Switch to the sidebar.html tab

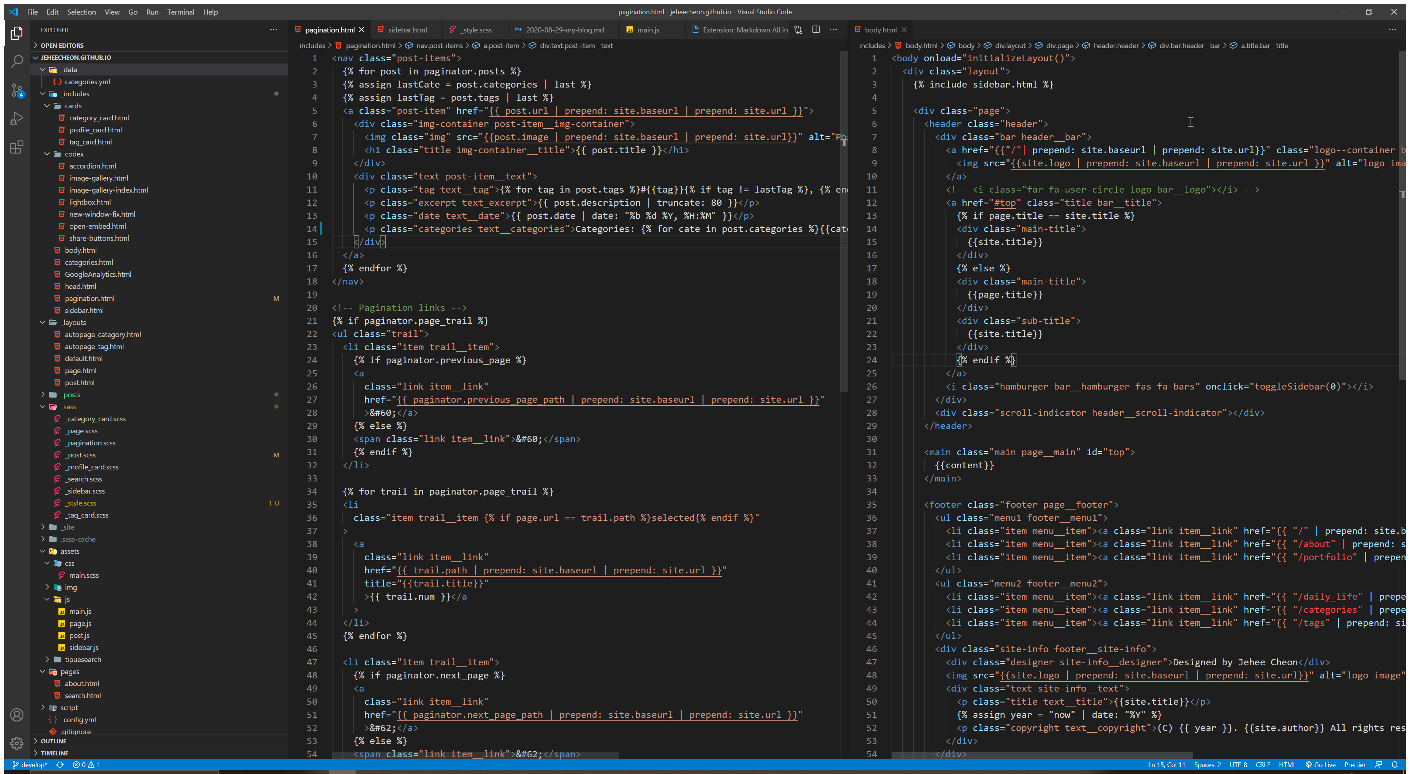pyautogui.click(x=407, y=30)
